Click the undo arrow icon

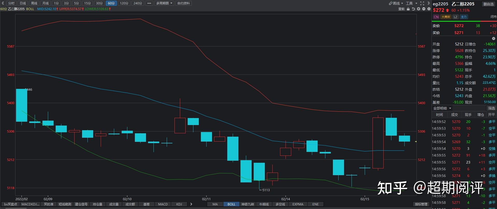pos(413,9)
